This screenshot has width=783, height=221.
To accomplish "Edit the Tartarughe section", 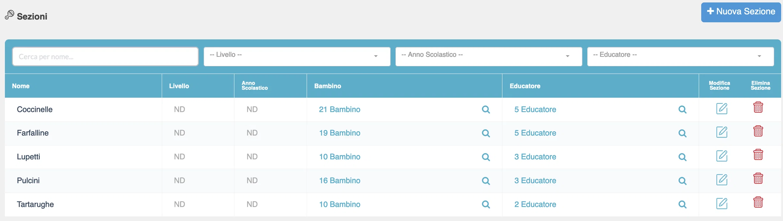I will point(722,203).
